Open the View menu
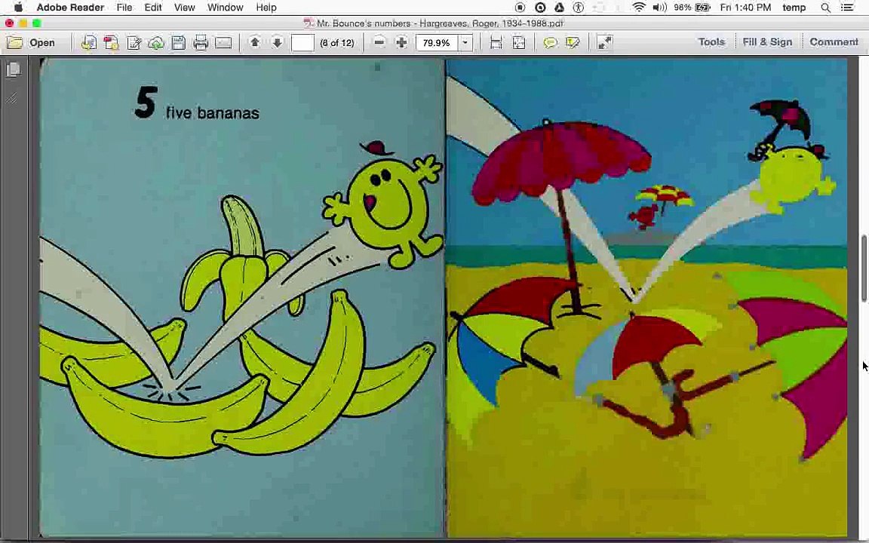Viewport: 869px width, 543px height. (185, 8)
